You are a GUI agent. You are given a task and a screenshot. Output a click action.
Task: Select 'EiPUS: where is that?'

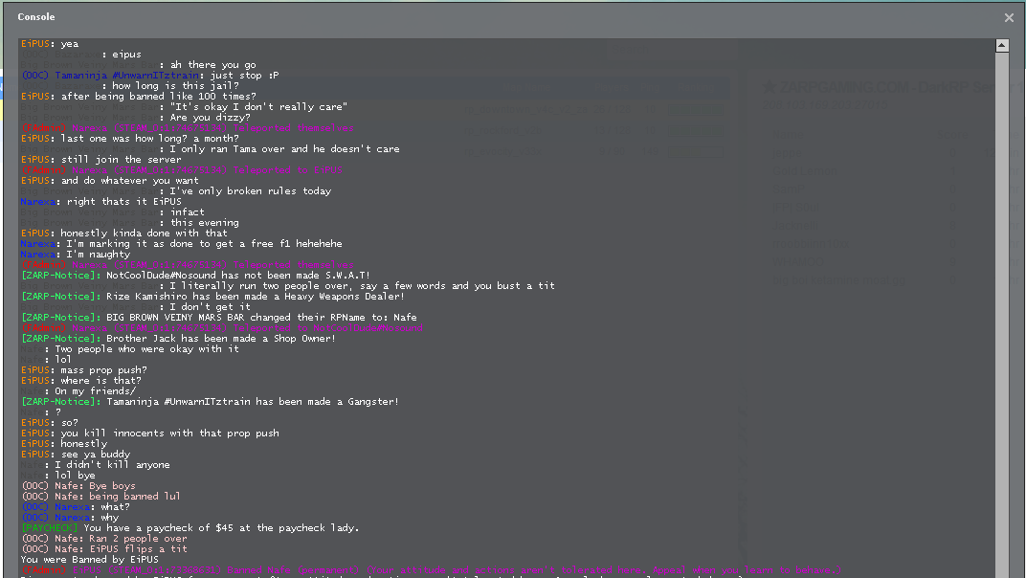pyautogui.click(x=81, y=380)
